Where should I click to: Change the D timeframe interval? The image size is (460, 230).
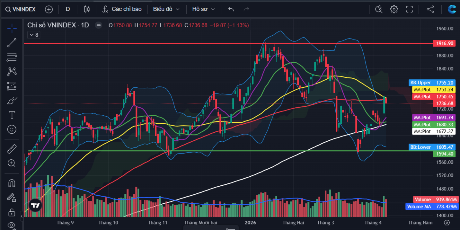pyautogui.click(x=68, y=9)
